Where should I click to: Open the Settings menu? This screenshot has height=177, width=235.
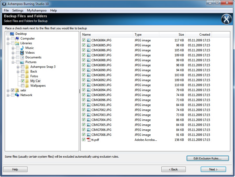(18, 10)
